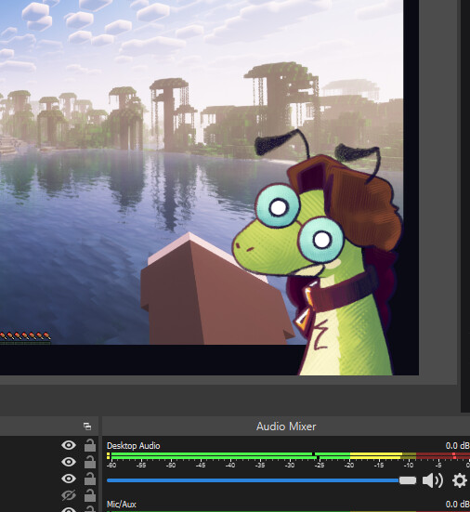Click the Desktop Audio level meter bar
The height and width of the screenshot is (512, 470).
[288, 456]
